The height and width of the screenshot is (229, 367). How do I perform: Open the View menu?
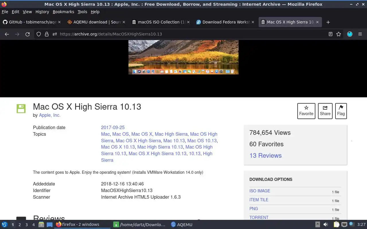(27, 12)
